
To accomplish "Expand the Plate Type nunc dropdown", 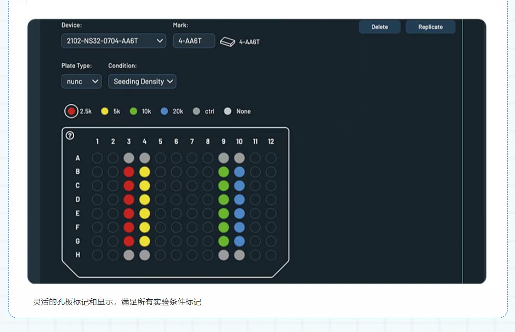I will (81, 81).
